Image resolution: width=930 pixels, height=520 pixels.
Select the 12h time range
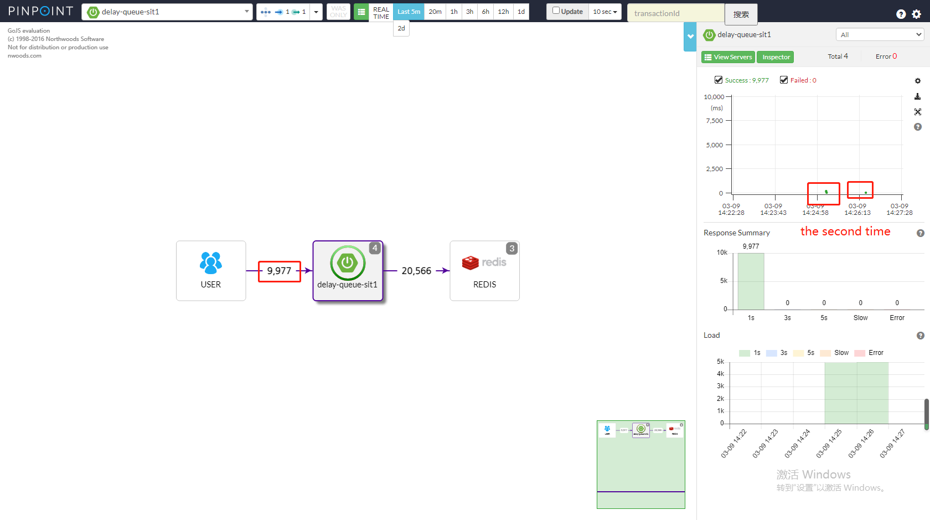pyautogui.click(x=503, y=12)
